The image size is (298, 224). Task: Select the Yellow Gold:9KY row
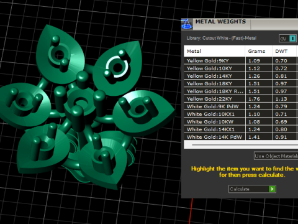[x=241, y=61]
